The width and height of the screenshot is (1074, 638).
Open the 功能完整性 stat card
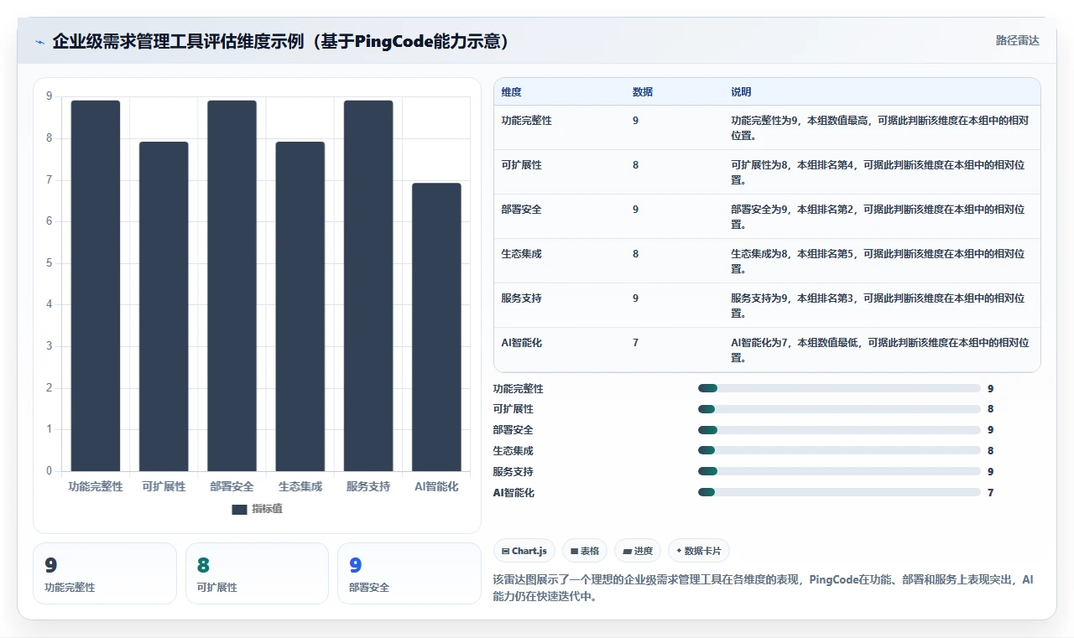(105, 573)
